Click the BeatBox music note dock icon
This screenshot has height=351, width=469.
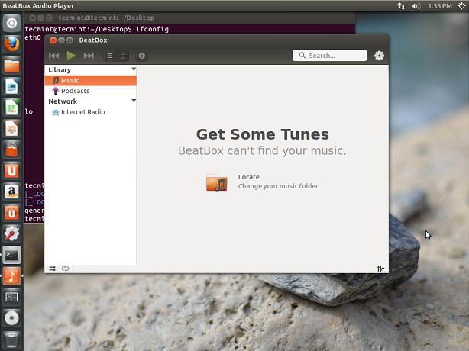11,276
